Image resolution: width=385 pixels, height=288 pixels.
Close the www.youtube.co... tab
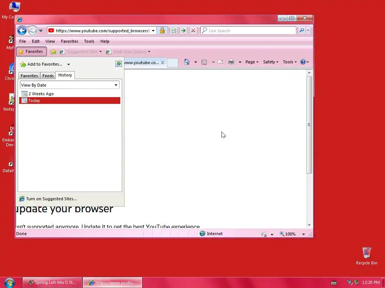[x=162, y=63]
